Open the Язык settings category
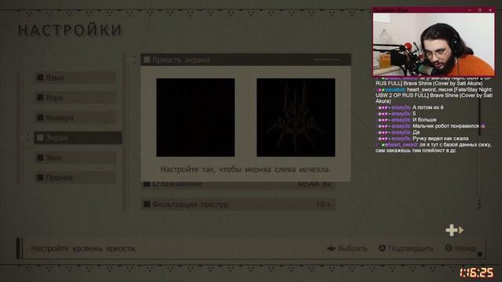502x282 pixels. pos(75,78)
